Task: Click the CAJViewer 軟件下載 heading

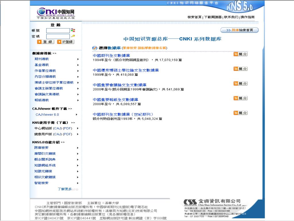Action: [x=49, y=109]
